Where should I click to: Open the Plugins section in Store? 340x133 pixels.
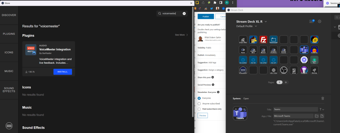click(9, 34)
